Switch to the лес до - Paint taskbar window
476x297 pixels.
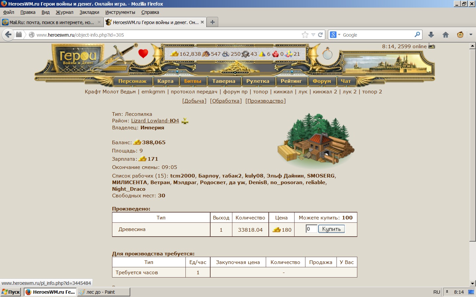(x=104, y=292)
